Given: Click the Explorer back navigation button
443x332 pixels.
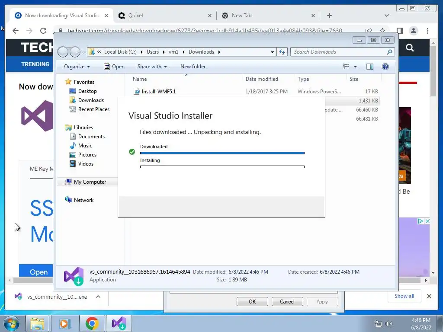Looking at the screenshot, I should 63,52.
